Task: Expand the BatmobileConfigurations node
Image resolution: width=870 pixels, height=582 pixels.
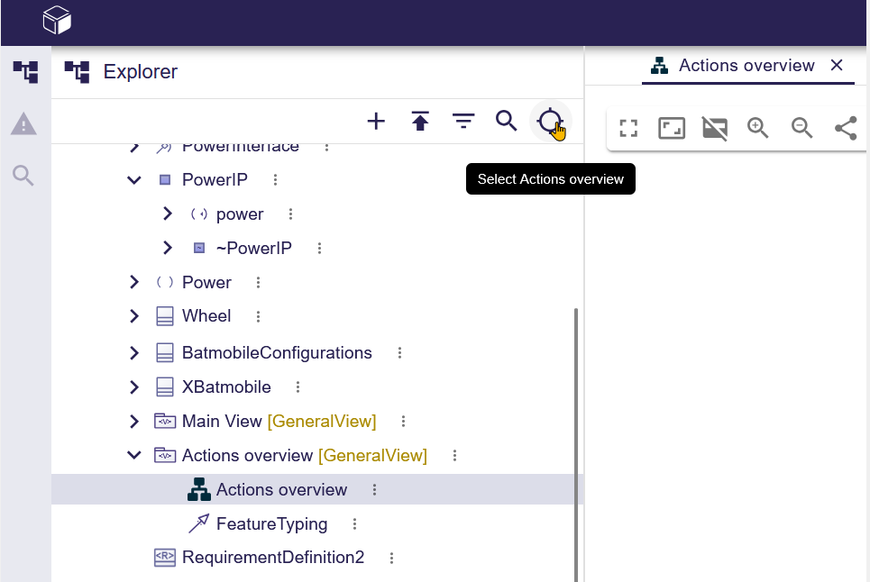Action: tap(134, 353)
